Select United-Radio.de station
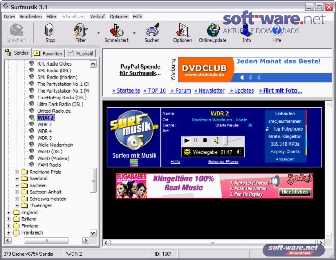336x260 pixels. 54,111
